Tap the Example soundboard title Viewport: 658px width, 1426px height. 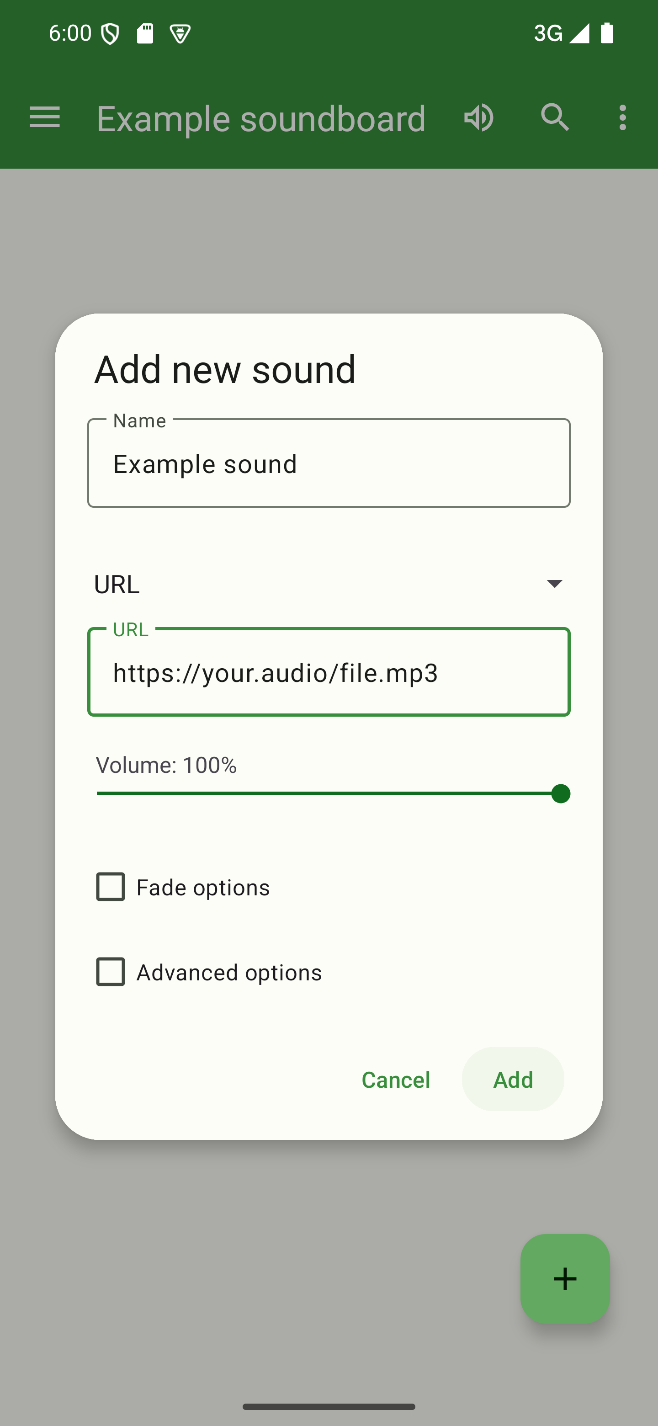coord(261,118)
